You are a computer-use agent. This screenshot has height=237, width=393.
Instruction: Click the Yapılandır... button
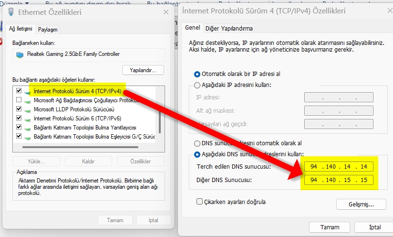click(143, 70)
